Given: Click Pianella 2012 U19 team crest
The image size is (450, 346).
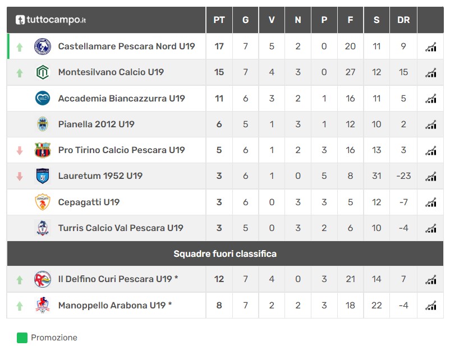Looking at the screenshot, I should pyautogui.click(x=43, y=124).
